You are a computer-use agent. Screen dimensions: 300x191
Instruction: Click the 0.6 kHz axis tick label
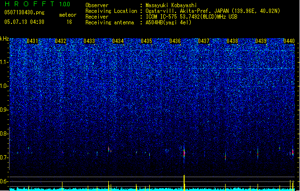4,181
